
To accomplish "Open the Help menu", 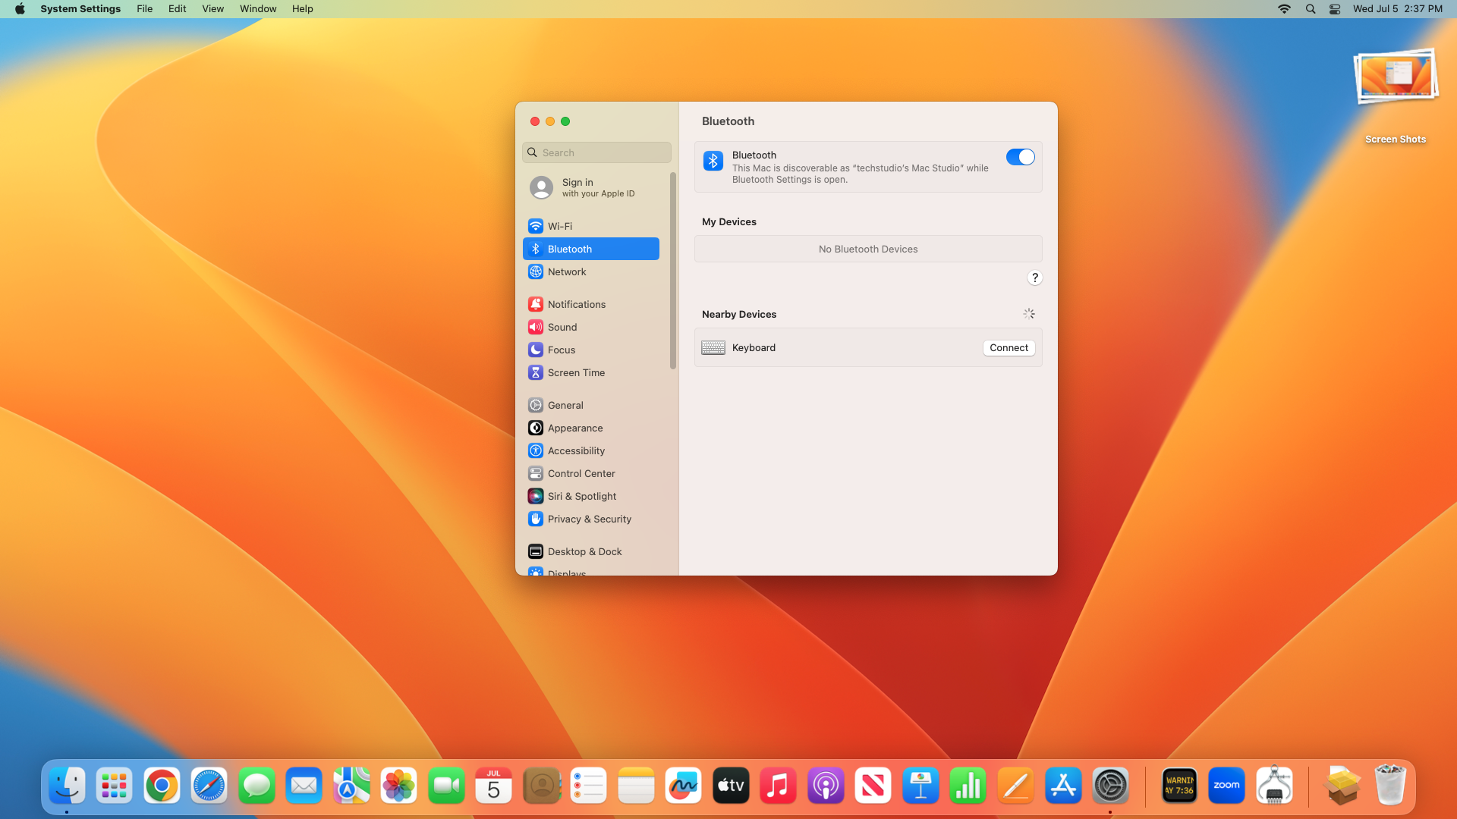I will coord(302,9).
